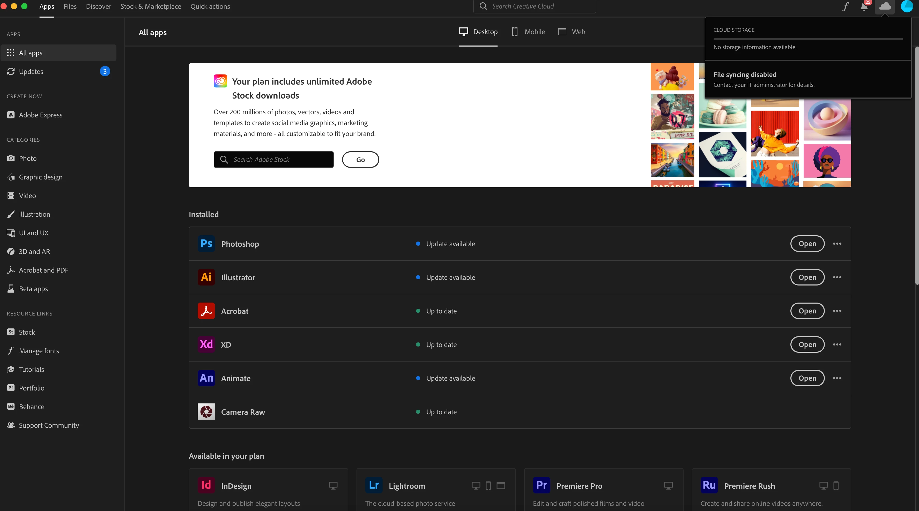Click the user profile avatar

point(907,6)
